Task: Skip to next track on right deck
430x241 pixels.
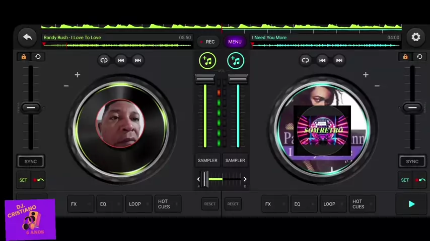Action: tap(339, 60)
